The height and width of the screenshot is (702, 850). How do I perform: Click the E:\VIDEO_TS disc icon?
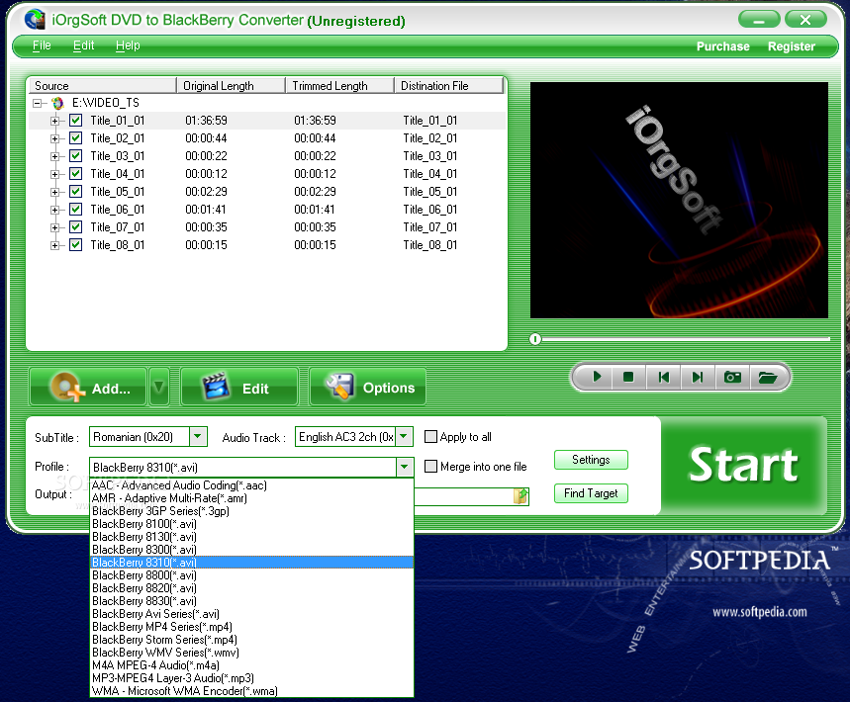click(57, 103)
